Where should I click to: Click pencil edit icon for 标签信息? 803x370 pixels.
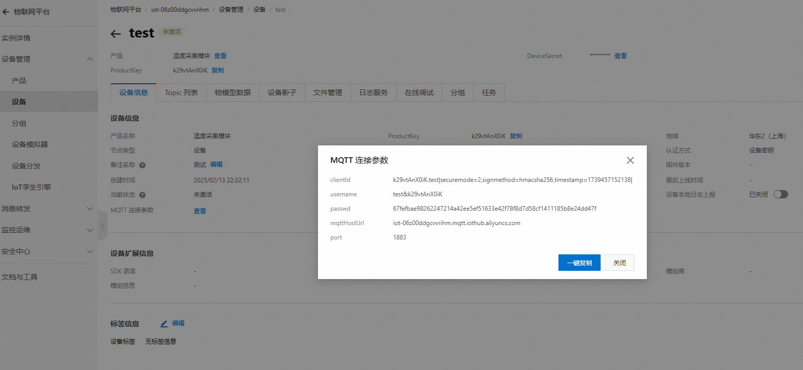[x=164, y=324]
